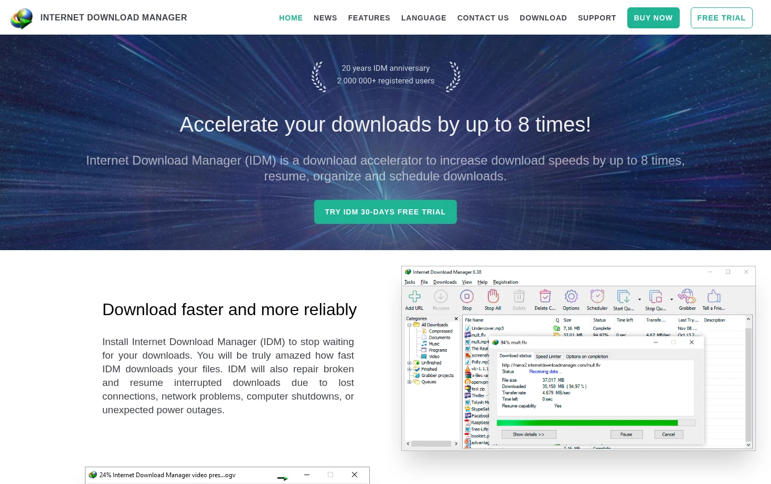This screenshot has width=771, height=484.
Task: Click the greyed Delete trash icon
Action: (519, 296)
